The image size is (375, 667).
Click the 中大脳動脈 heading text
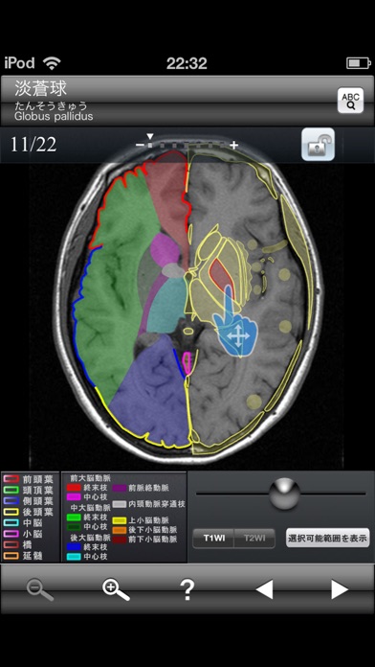point(91,508)
